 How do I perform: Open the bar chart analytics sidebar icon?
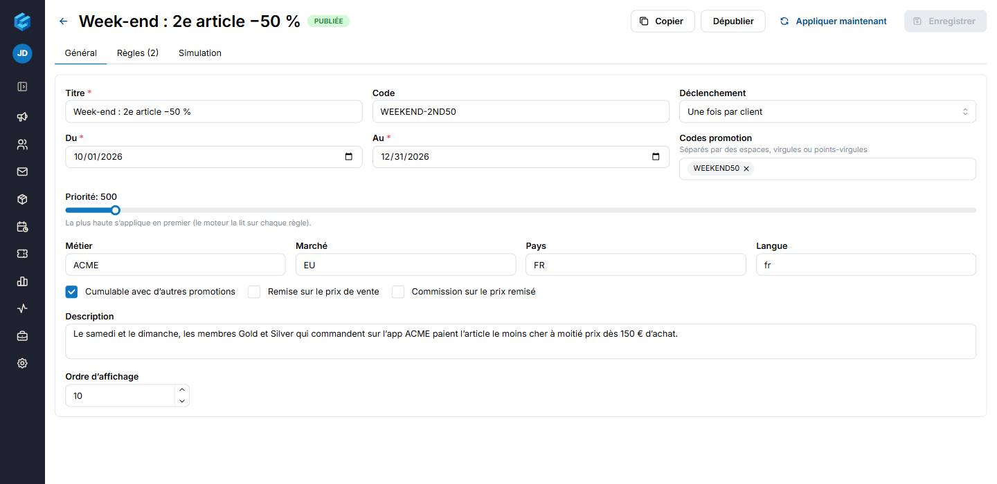coord(22,281)
